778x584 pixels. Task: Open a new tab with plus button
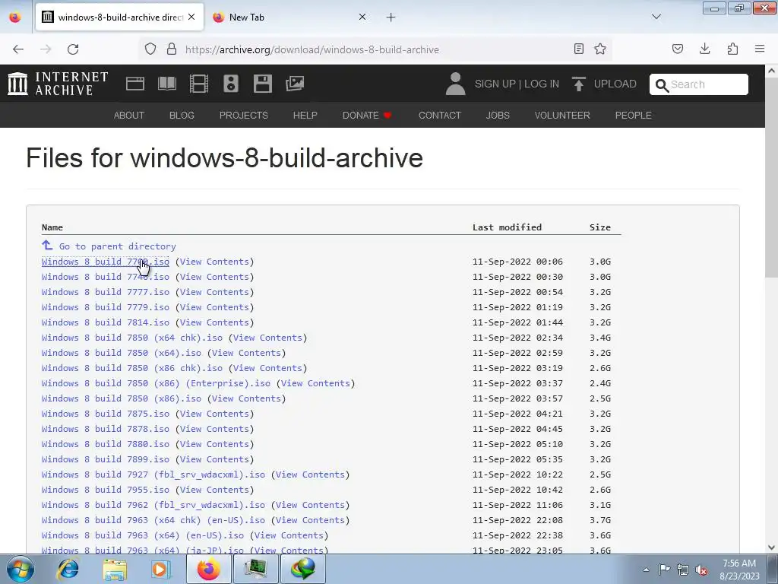click(391, 17)
